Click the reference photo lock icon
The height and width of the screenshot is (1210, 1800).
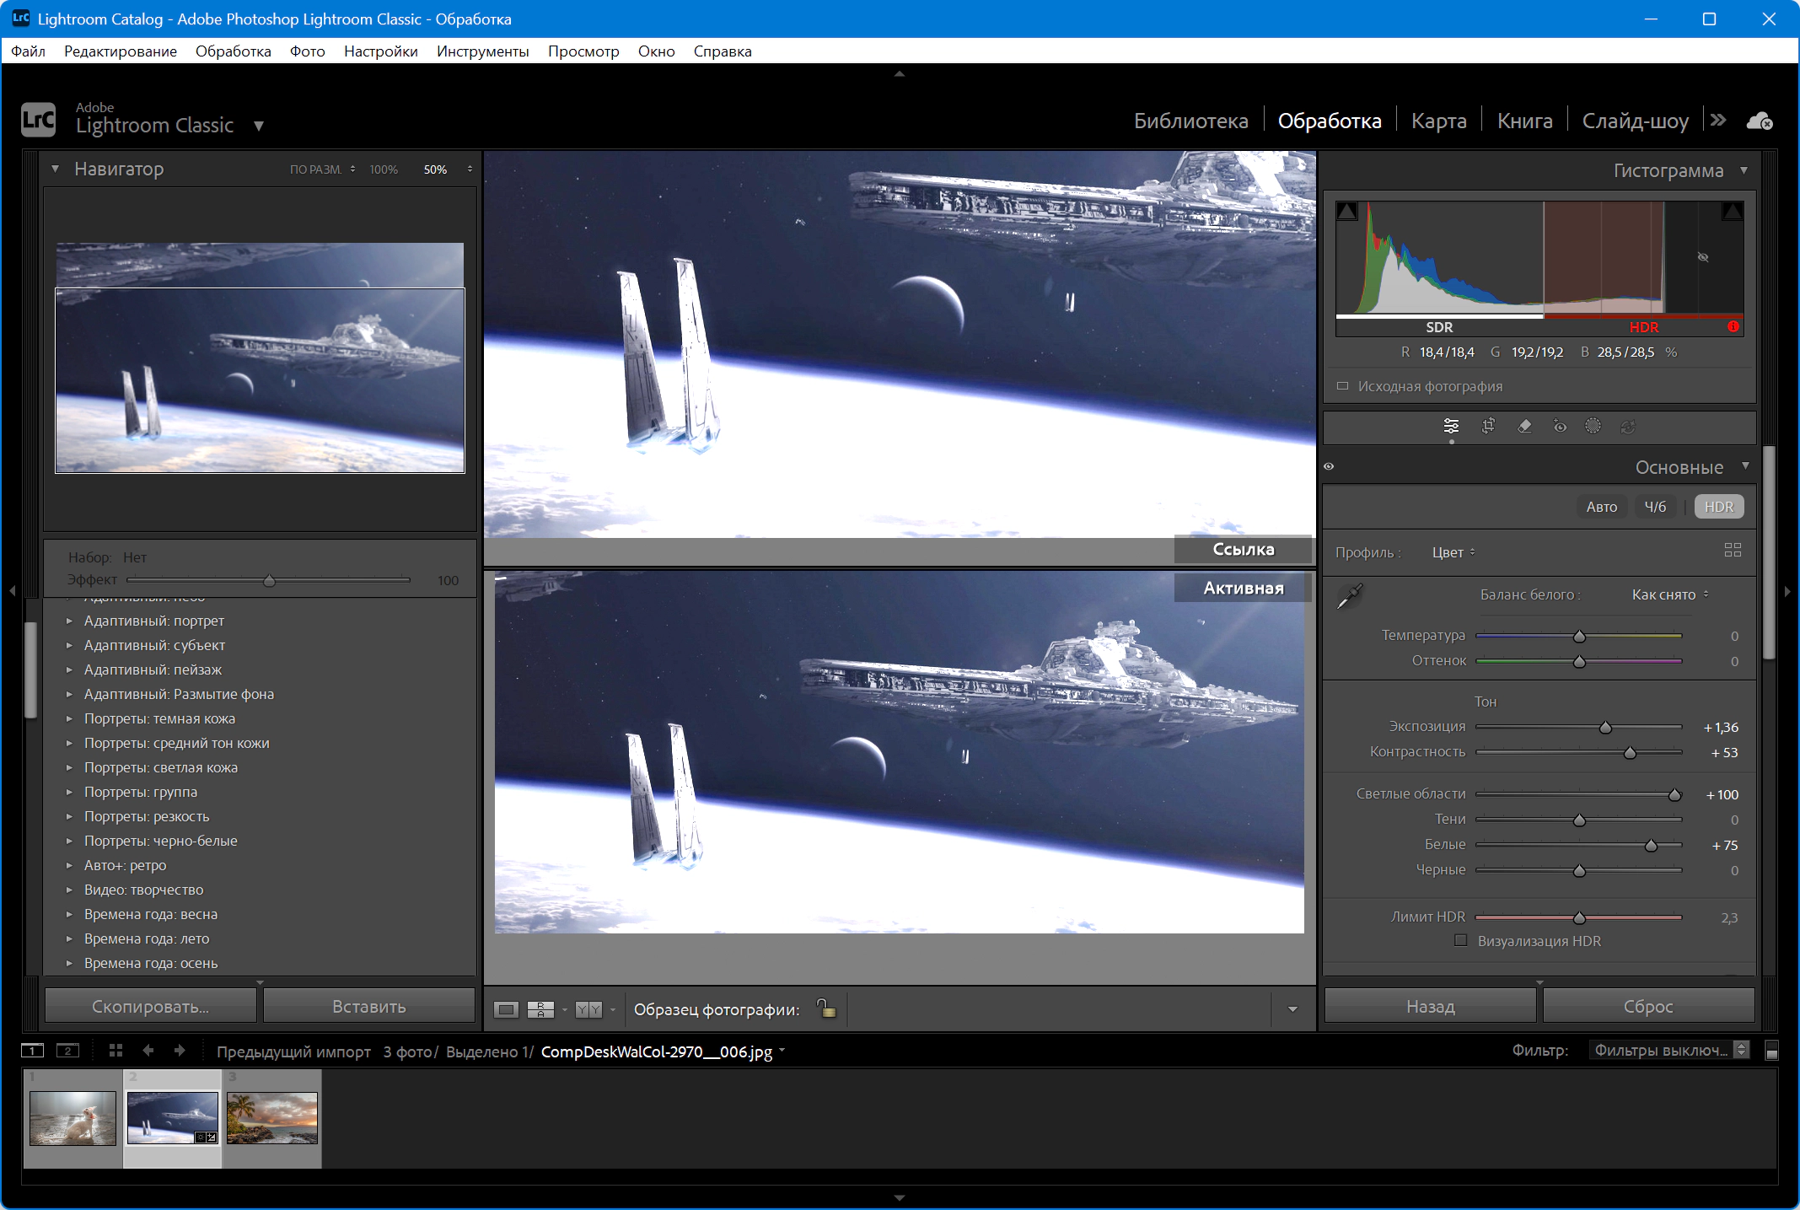(x=826, y=1008)
